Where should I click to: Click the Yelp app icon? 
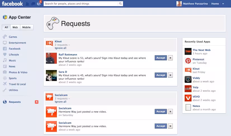[x=188, y=89]
